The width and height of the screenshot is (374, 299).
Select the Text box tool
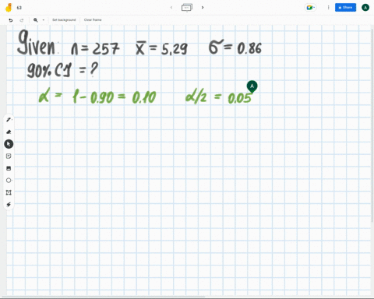[9, 192]
